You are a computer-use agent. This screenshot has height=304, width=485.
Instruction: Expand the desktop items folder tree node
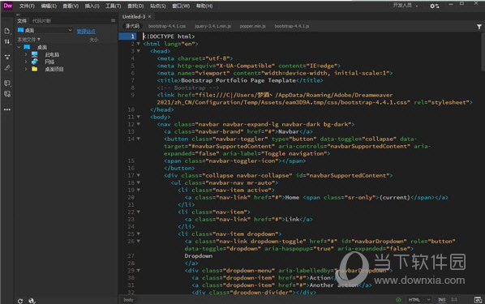(x=26, y=69)
